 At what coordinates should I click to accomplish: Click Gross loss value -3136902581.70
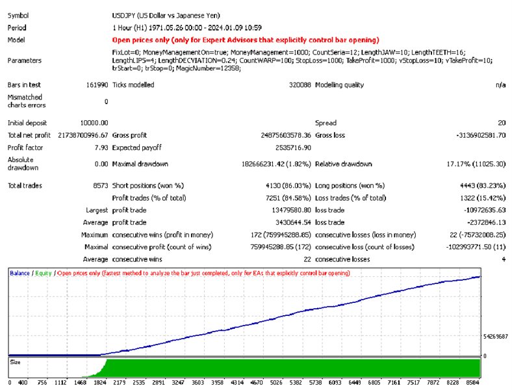481,135
